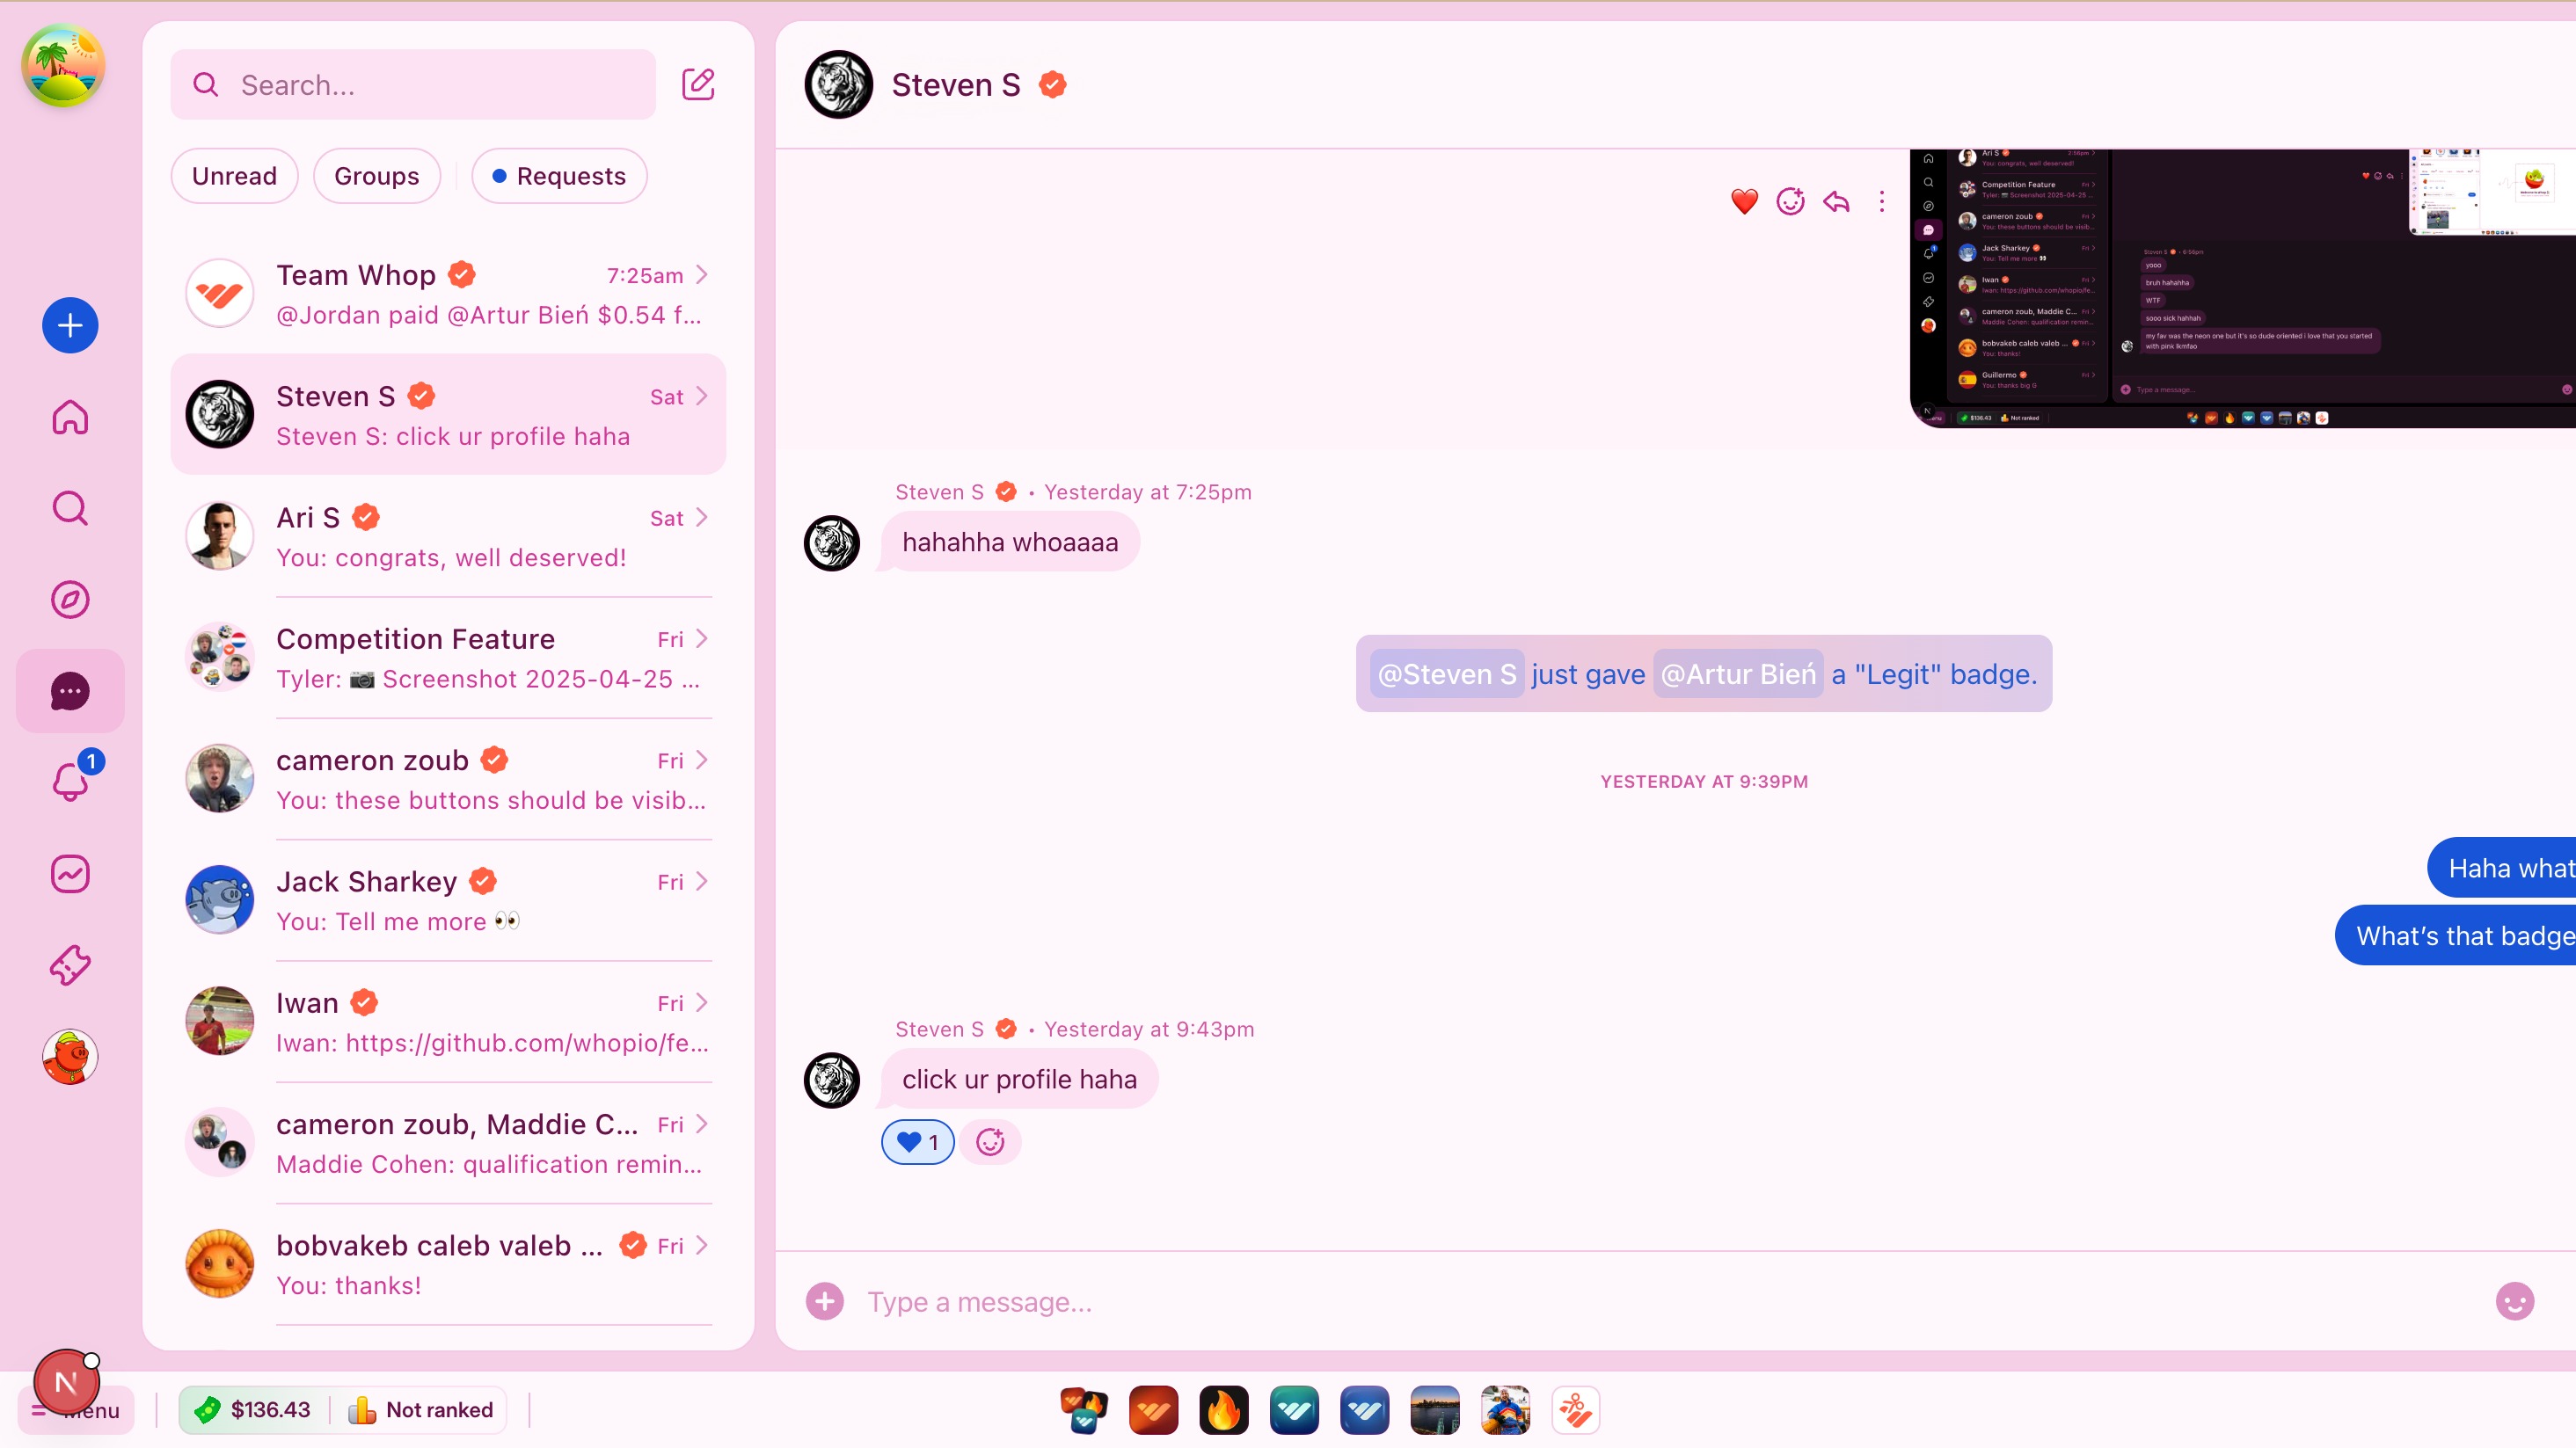Screen dimensions: 2576x1448
Task: Click the $136.43 balance button
Action: pyautogui.click(x=253, y=1410)
